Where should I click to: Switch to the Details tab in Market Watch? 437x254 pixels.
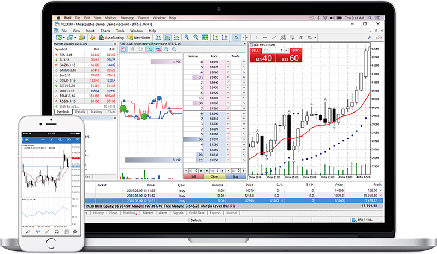click(80, 111)
